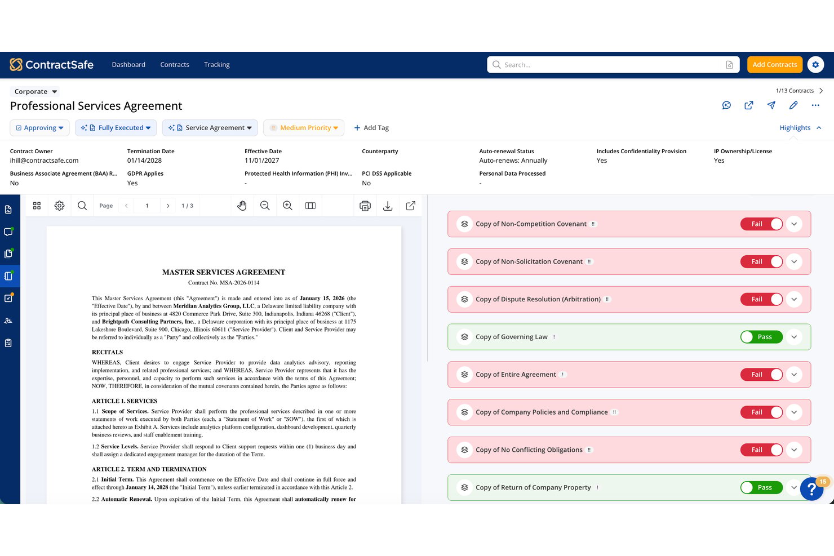This screenshot has height=556, width=834.
Task: Open the Fully Executed dropdown
Action: pyautogui.click(x=116, y=128)
